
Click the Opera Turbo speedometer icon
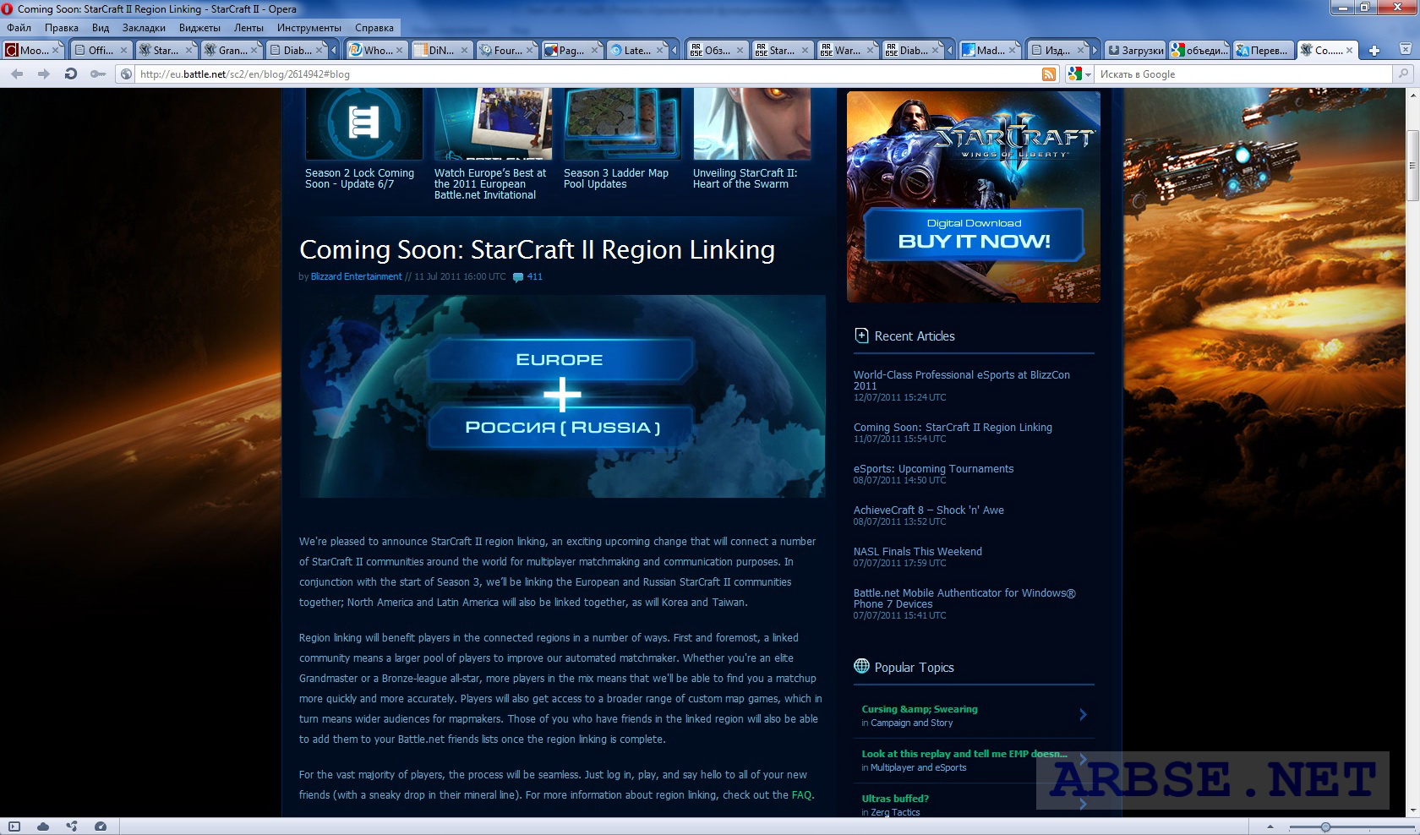(x=101, y=827)
